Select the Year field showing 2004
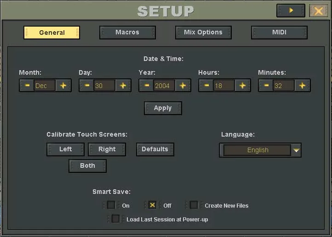This screenshot has height=237, width=332. (x=164, y=85)
